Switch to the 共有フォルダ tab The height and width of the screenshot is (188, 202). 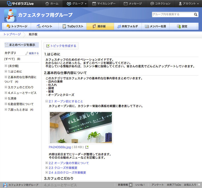127,26
